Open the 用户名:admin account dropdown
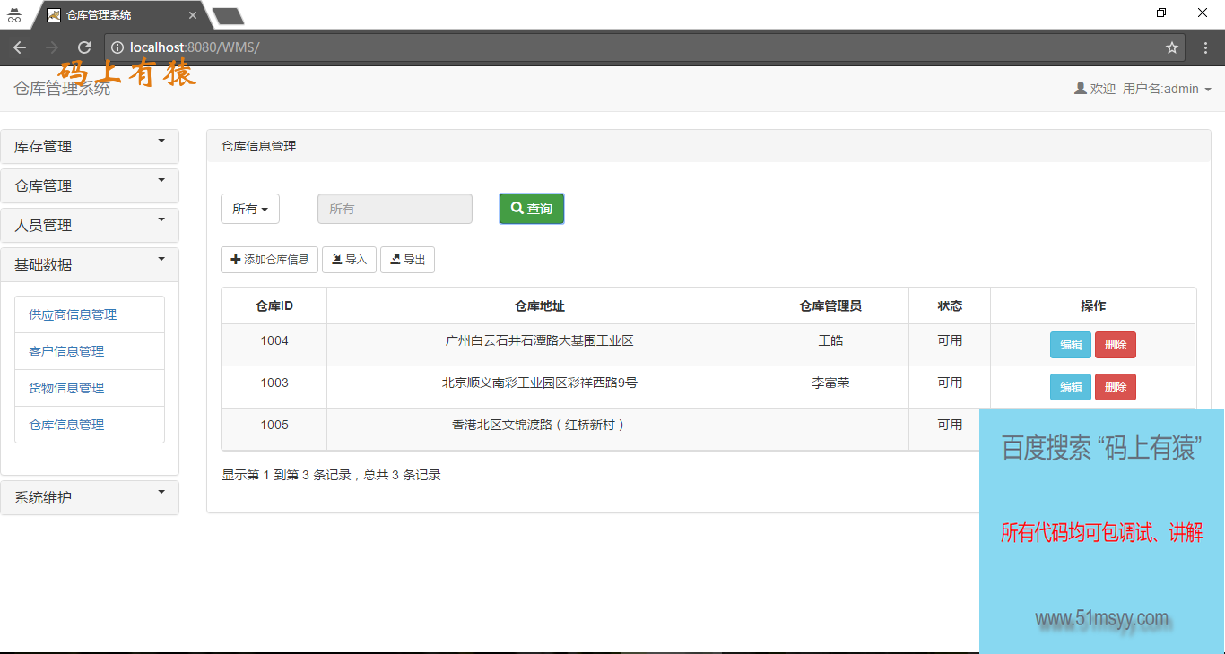The image size is (1225, 654). pyautogui.click(x=1163, y=89)
